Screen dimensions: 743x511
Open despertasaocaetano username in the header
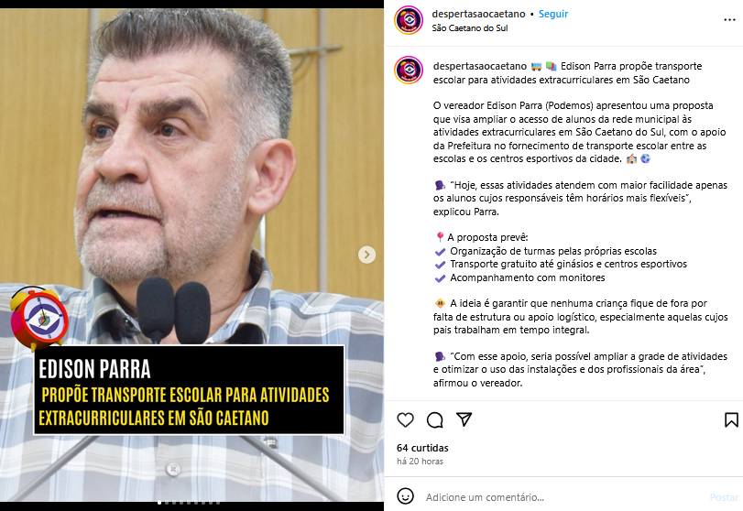coord(478,15)
